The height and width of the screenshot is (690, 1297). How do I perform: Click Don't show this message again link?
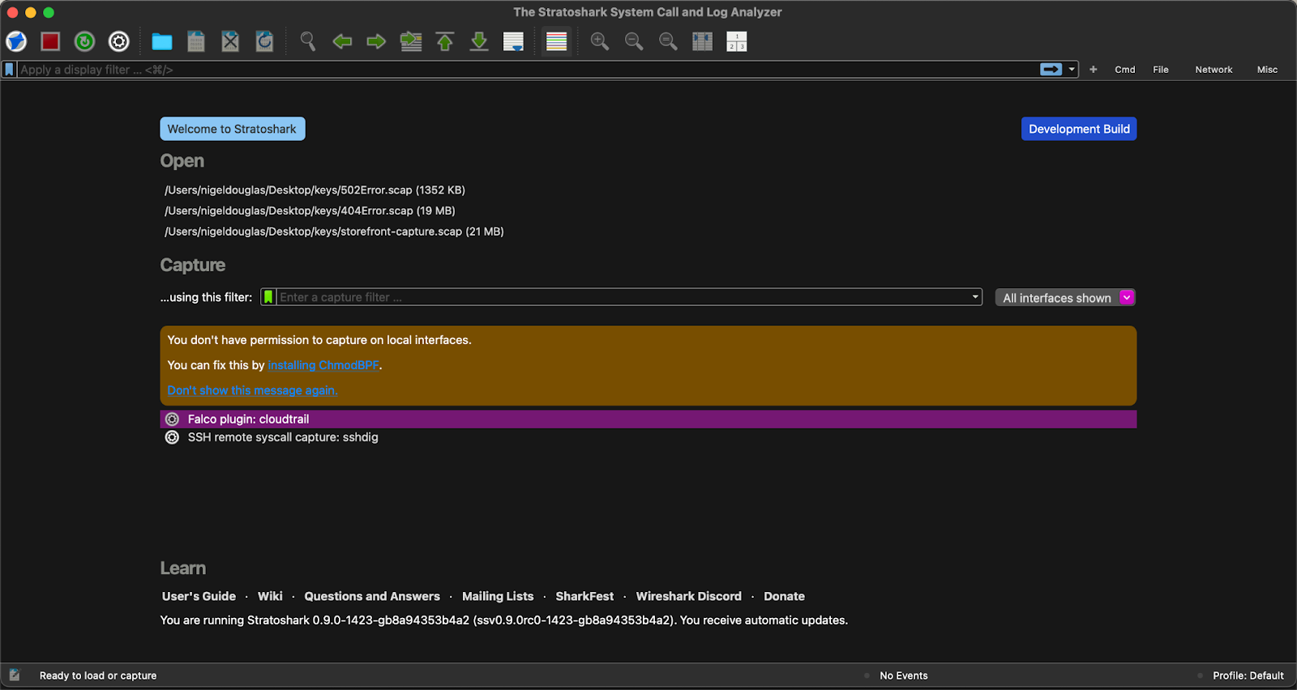pos(252,390)
